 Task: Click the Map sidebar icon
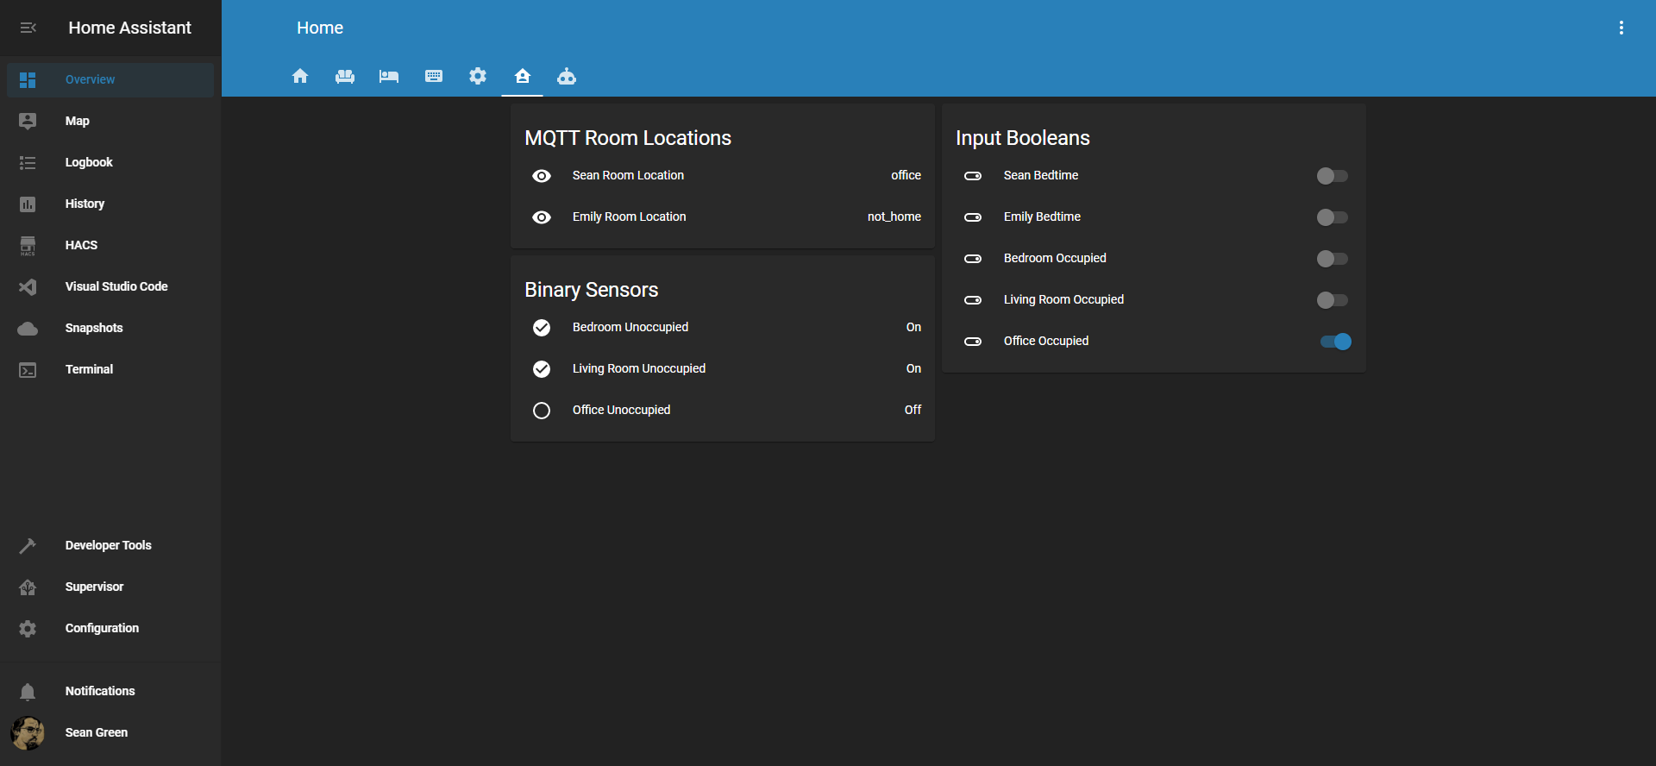28,121
